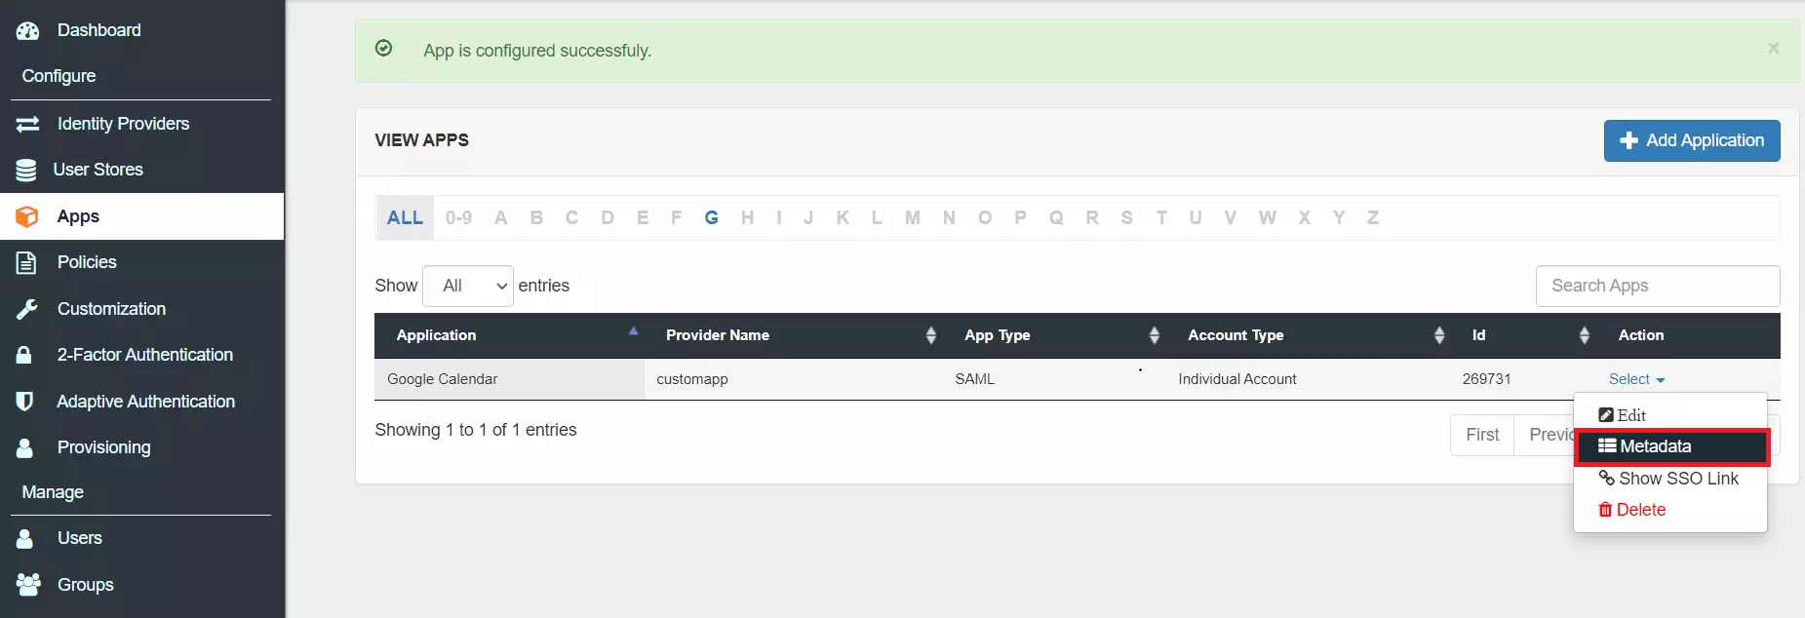Filter apps by letter M
The image size is (1805, 618).
[x=912, y=217]
